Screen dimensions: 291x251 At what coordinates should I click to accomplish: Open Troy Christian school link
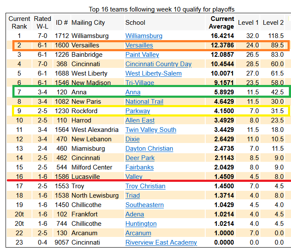point(145,186)
